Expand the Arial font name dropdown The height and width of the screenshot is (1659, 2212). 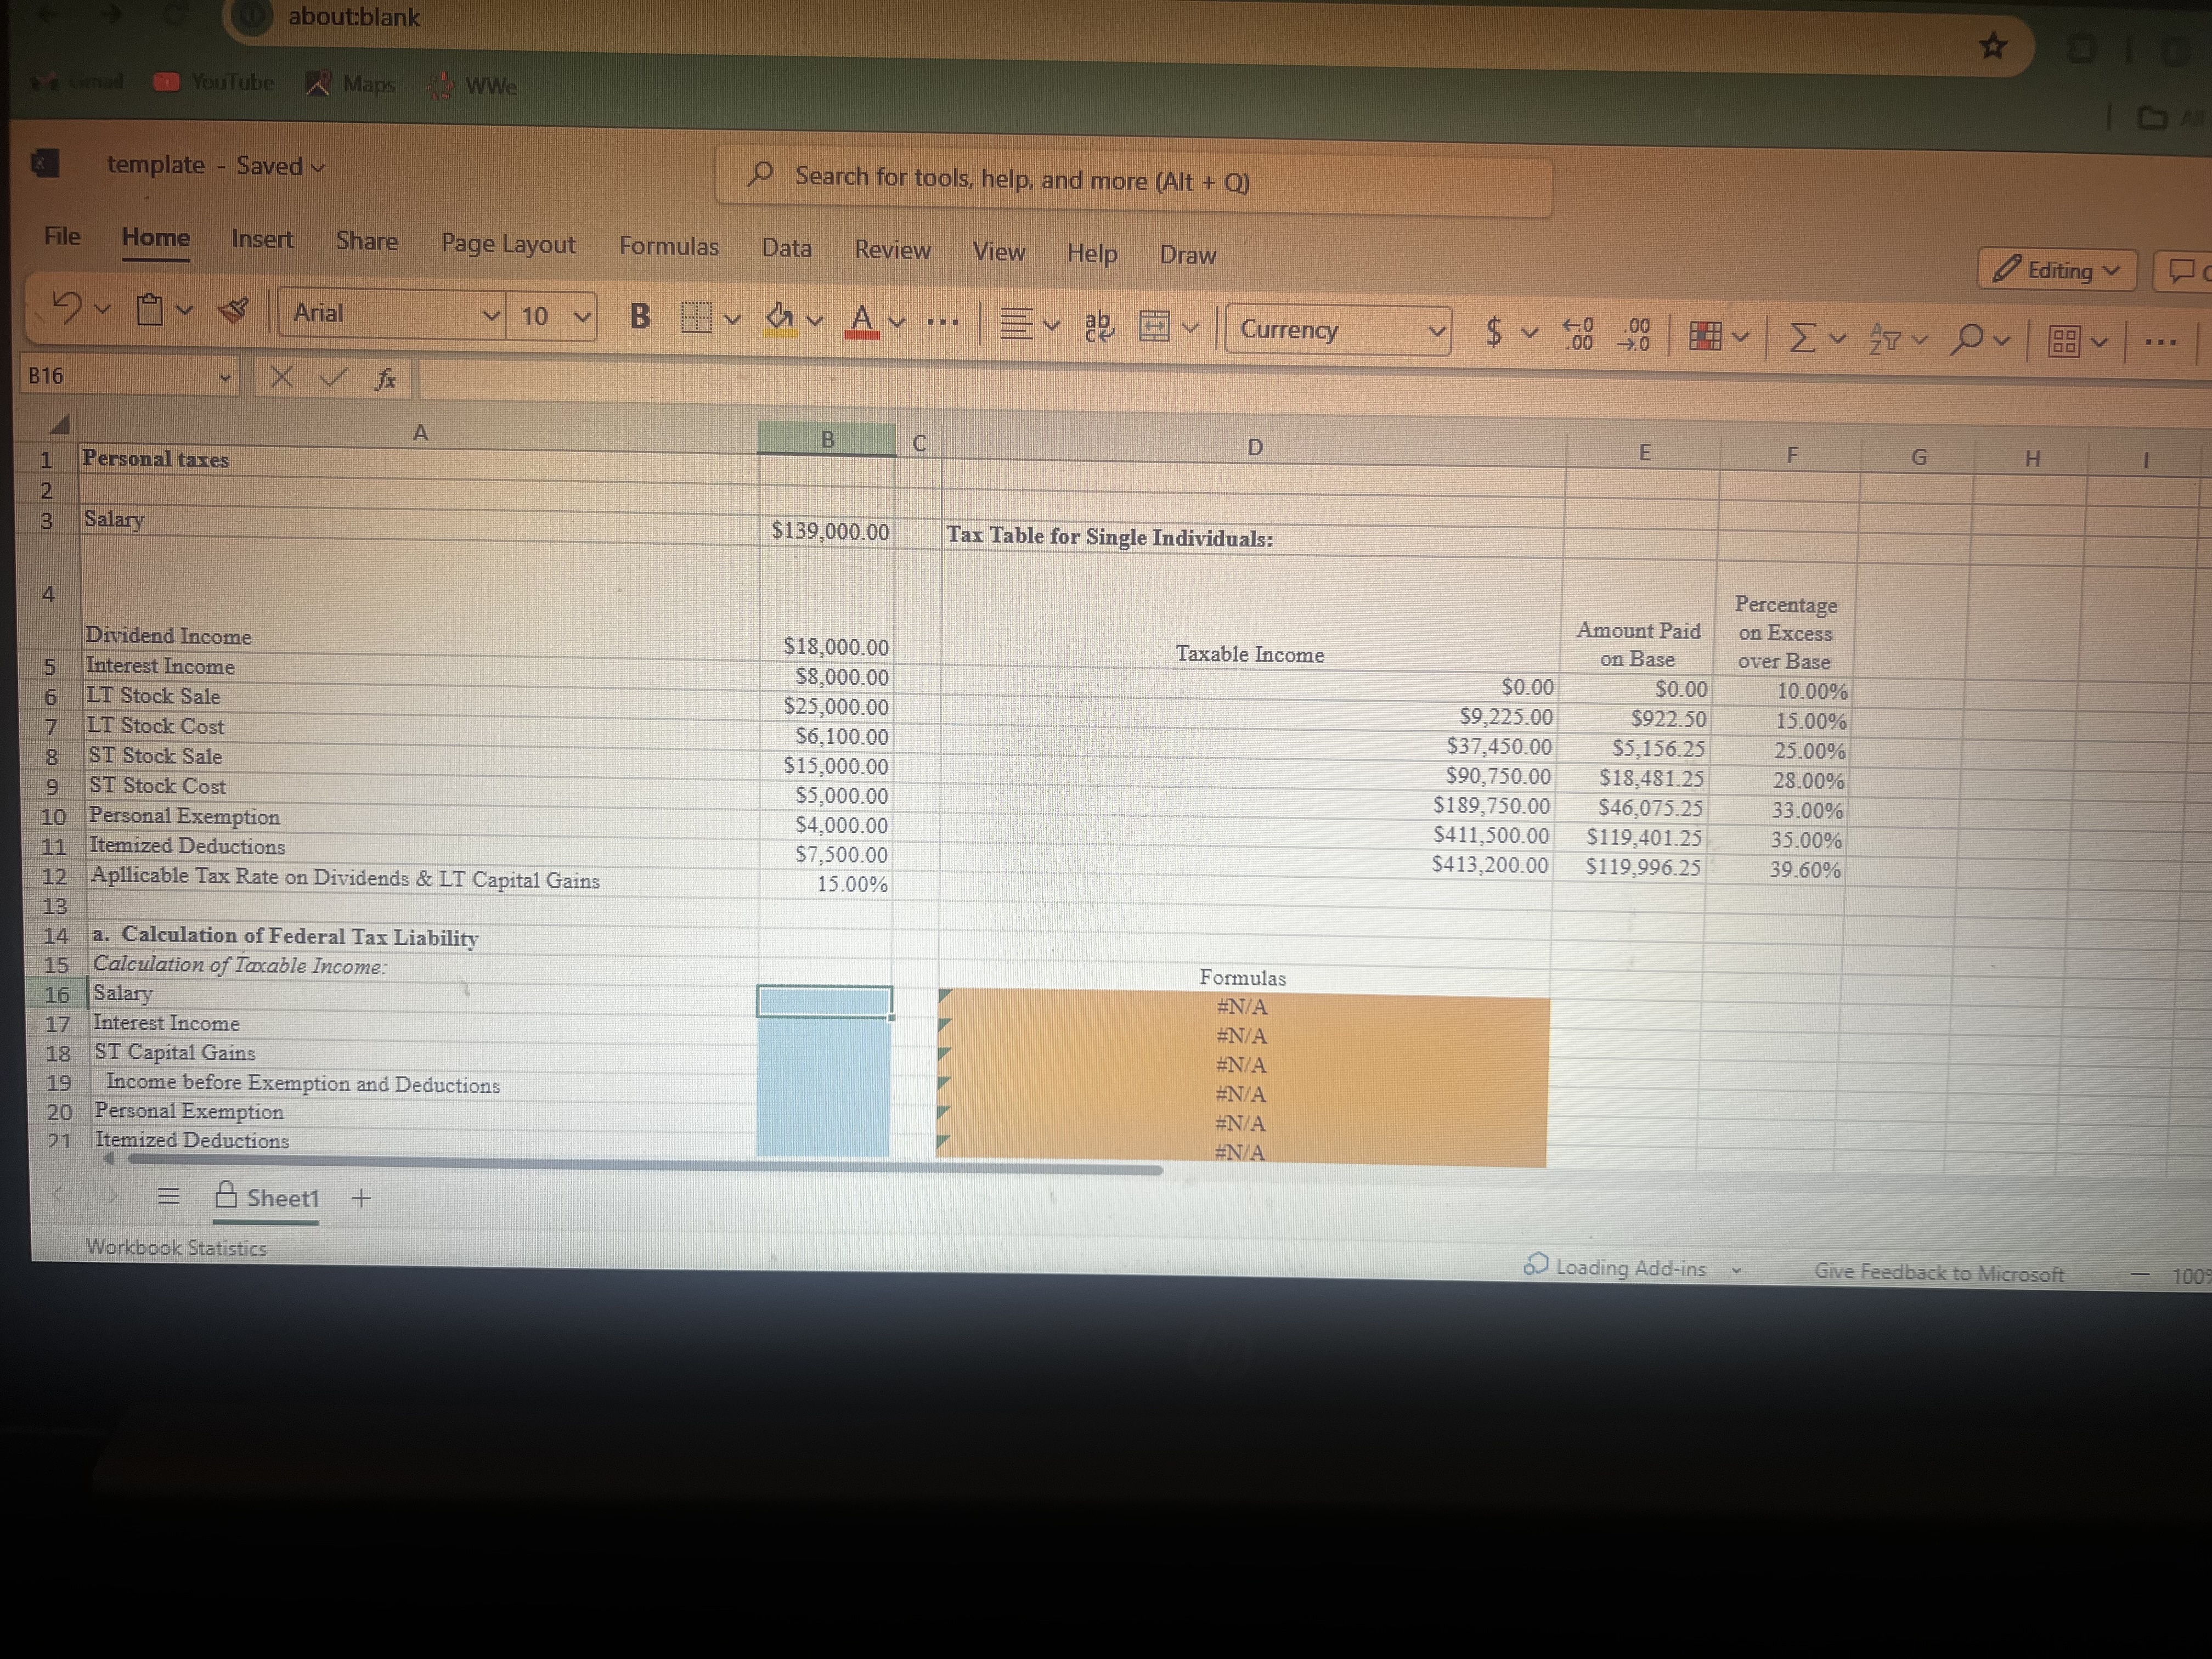tap(491, 315)
